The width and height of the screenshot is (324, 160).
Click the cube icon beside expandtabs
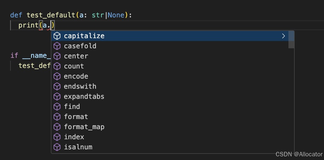pyautogui.click(x=57, y=96)
